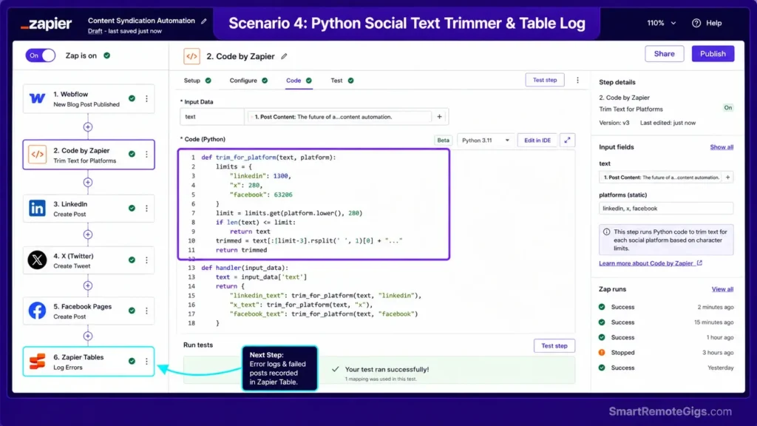Open the X (Twitter) step three-dot menu
Viewport: 757px width, 426px height.
pos(147,260)
